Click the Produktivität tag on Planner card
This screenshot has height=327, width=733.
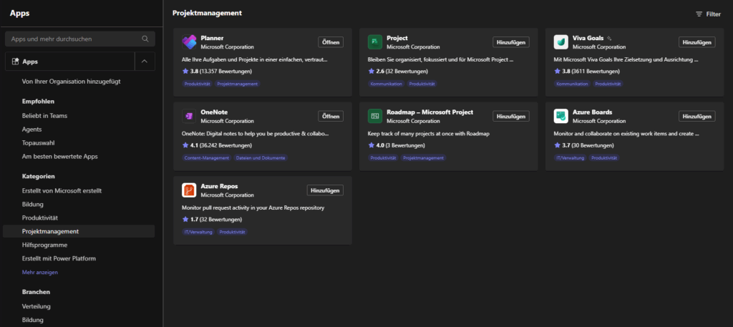(198, 84)
